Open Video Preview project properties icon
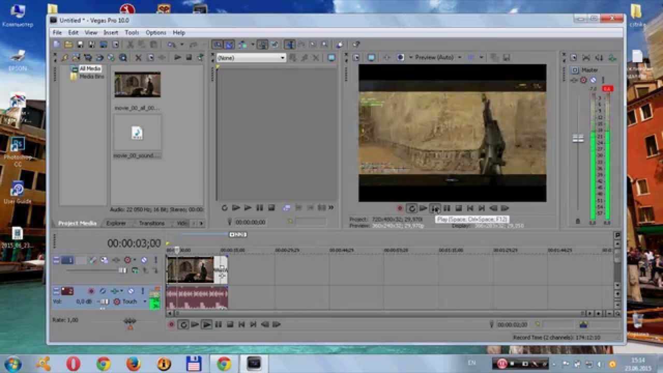 (355, 58)
